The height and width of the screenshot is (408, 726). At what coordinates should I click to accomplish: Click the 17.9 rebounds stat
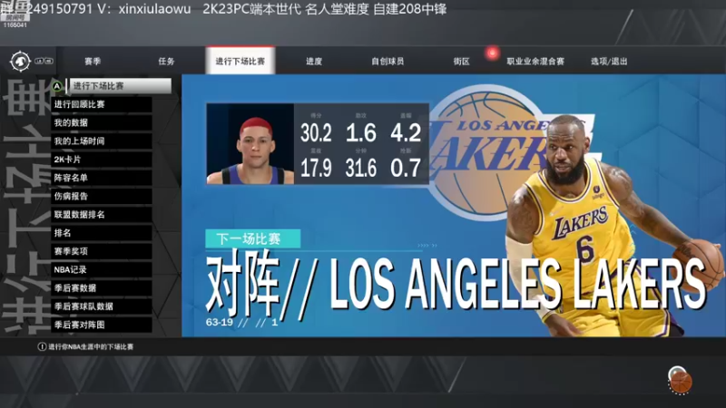pos(316,168)
